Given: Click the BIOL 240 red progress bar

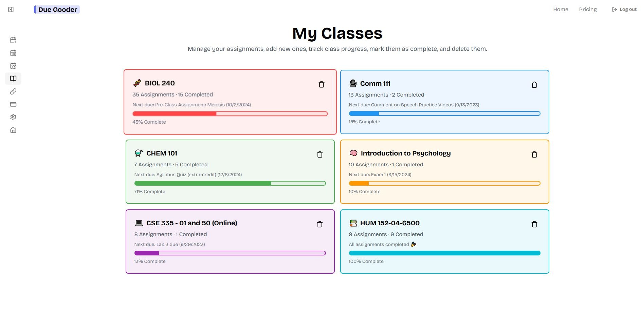Looking at the screenshot, I should coord(230,114).
